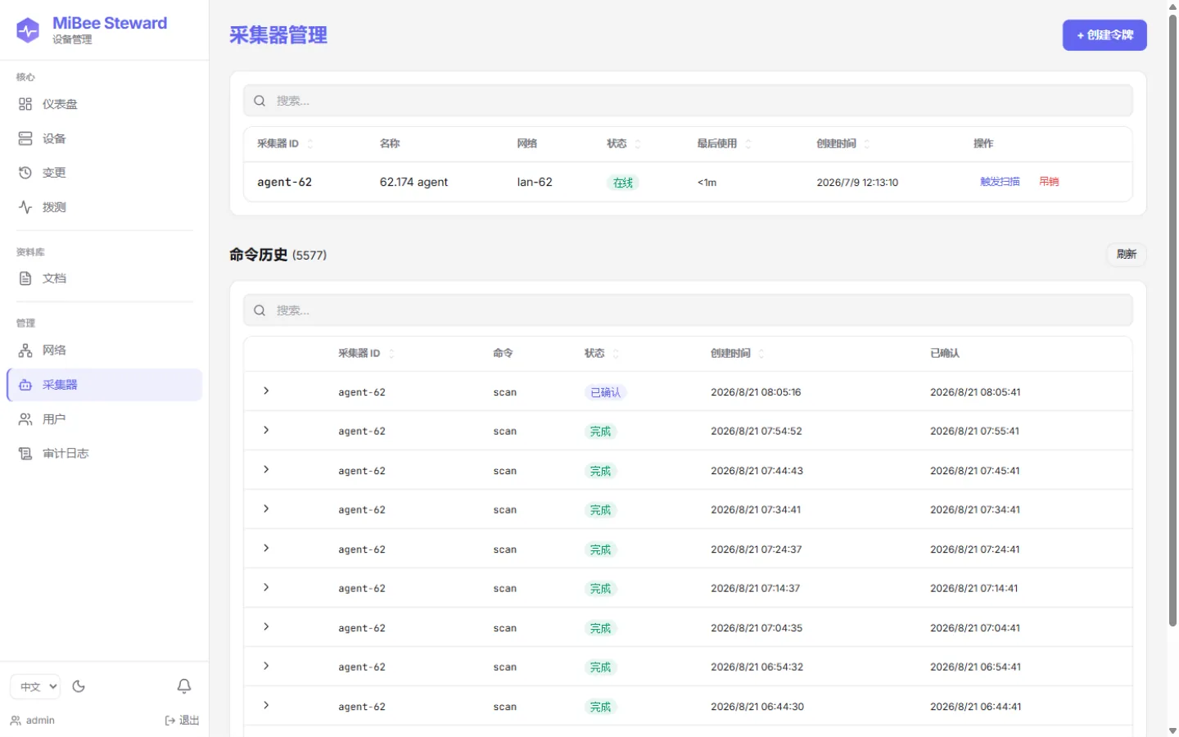Open 网络 in the sidebar
The width and height of the screenshot is (1179, 737).
[104, 350]
